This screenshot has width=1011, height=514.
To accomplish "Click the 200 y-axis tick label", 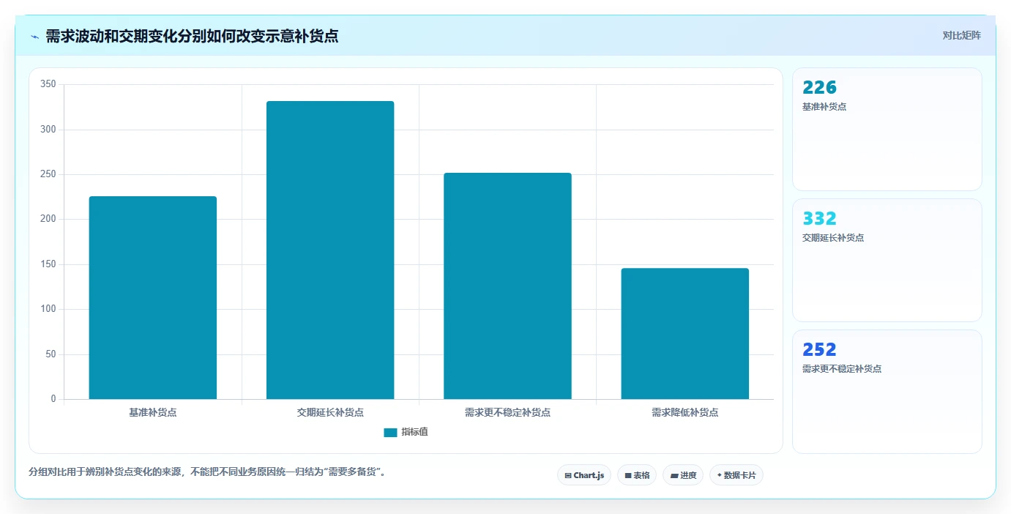I will click(x=48, y=219).
